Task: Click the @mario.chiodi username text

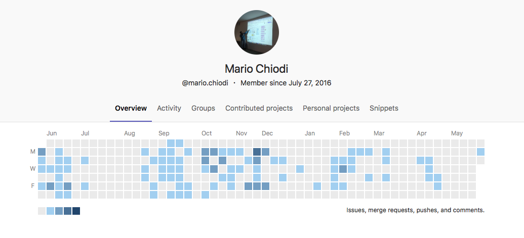Action: 205,83
